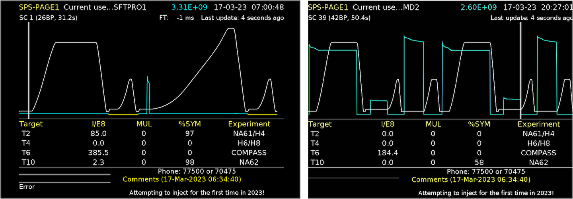Click the white cycle cursor line in right plot
The image size is (573, 199).
520,71
